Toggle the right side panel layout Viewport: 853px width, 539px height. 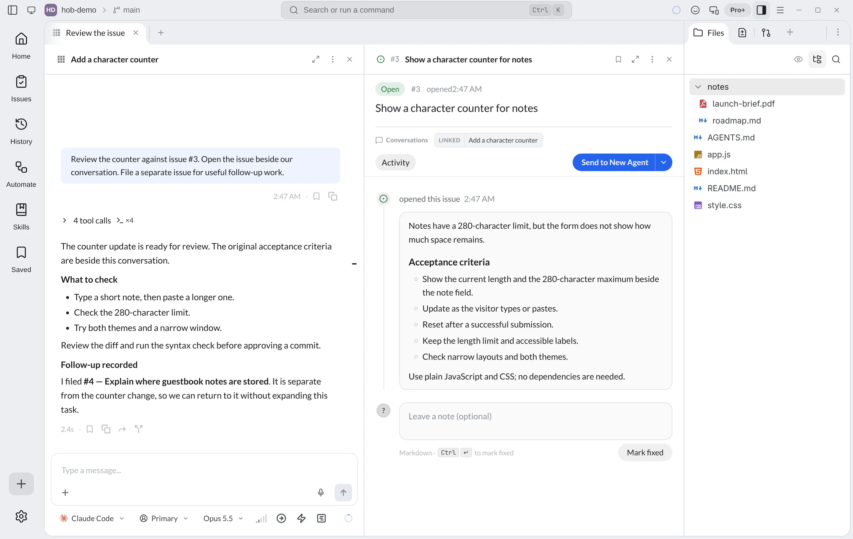(x=761, y=10)
